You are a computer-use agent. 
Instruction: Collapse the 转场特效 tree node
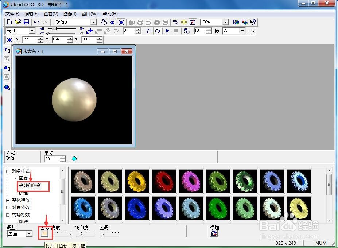pos(8,215)
